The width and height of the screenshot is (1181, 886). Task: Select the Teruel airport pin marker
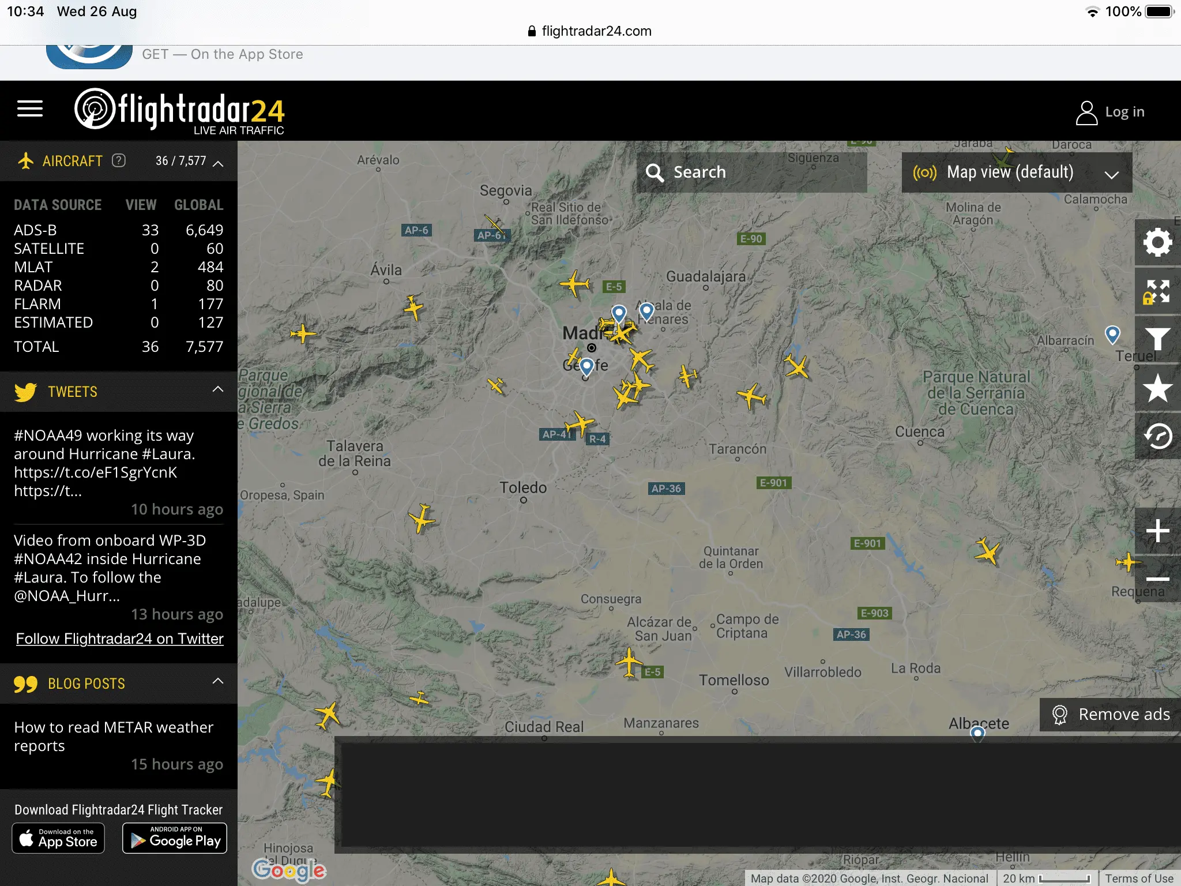1112,334
